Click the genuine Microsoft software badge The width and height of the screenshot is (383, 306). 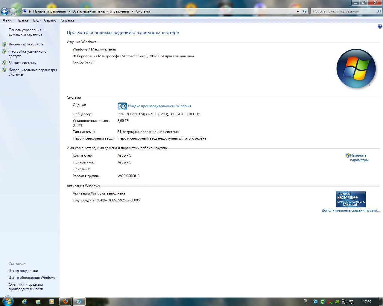pos(350,199)
